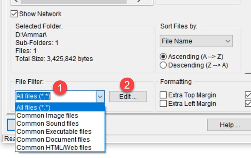251x158 pixels.
Task: Select the Ascending (A-->Z) radio button
Action: click(163, 57)
